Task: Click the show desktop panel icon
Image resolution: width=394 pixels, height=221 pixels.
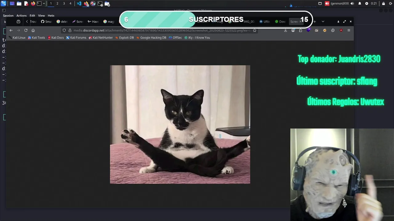Action: point(12,4)
